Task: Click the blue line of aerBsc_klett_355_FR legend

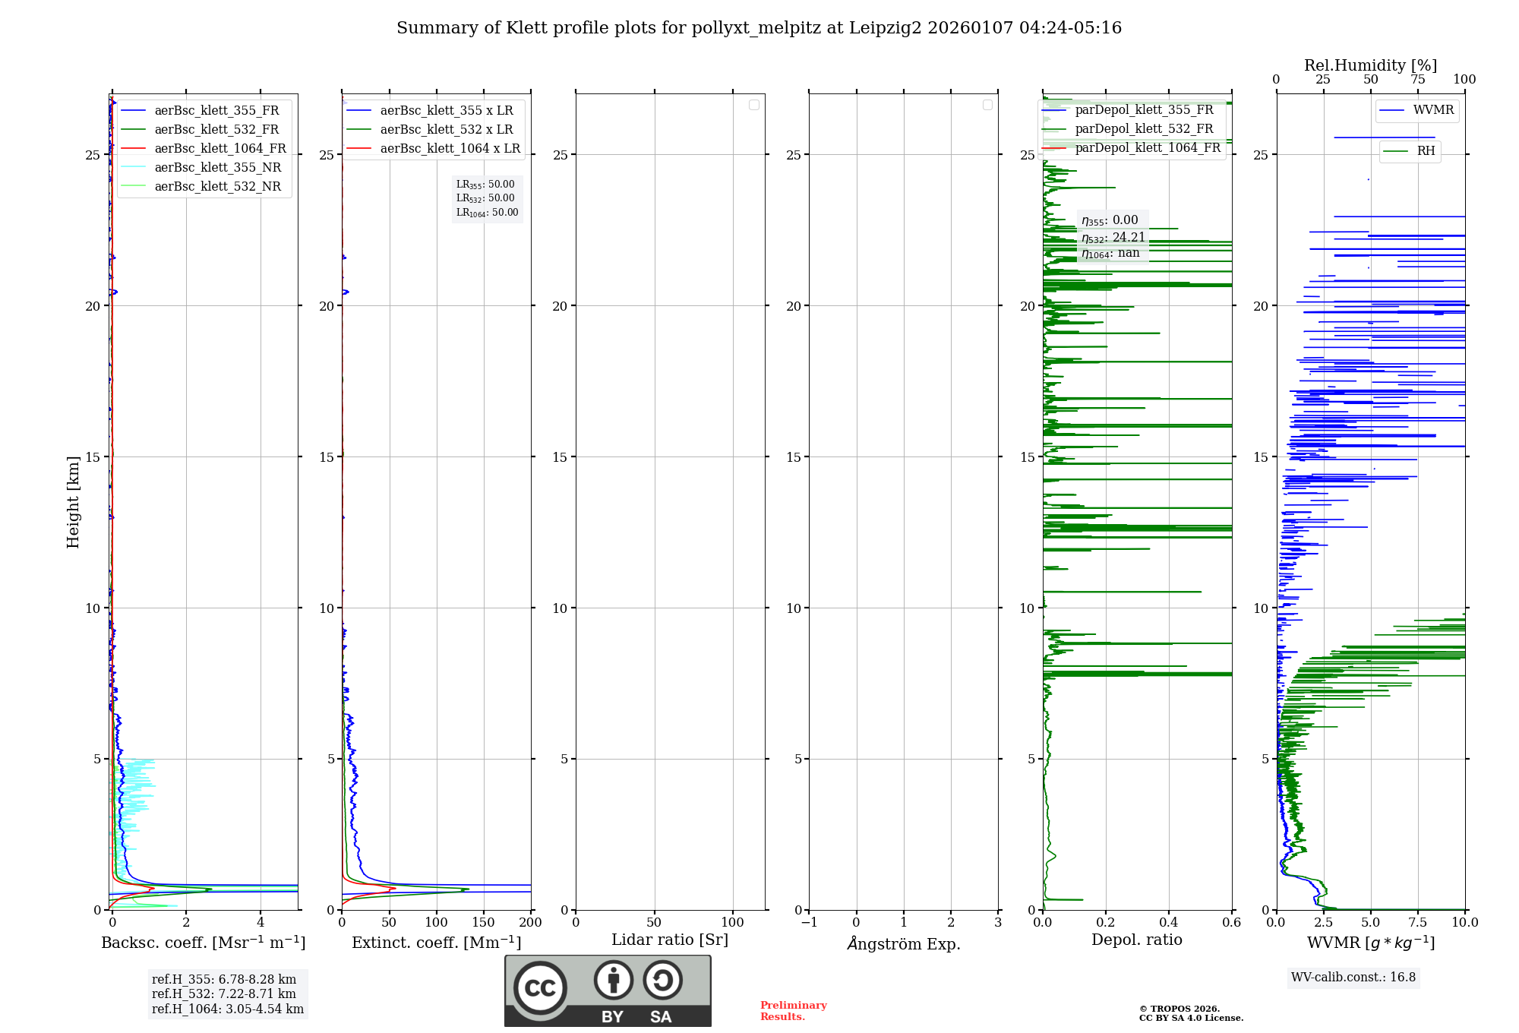Action: [x=133, y=111]
